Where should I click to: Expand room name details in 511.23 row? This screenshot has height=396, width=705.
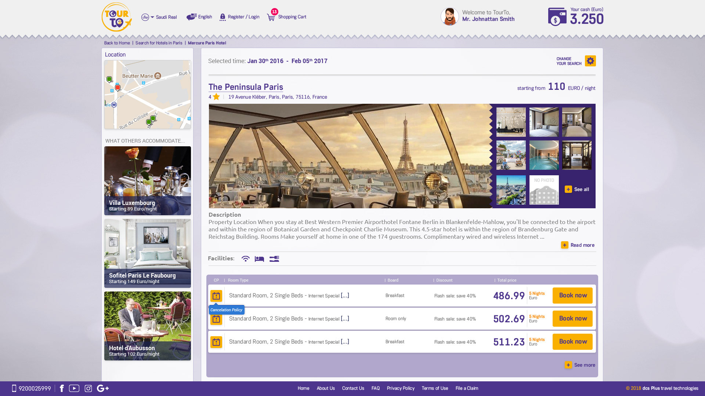coord(345,342)
